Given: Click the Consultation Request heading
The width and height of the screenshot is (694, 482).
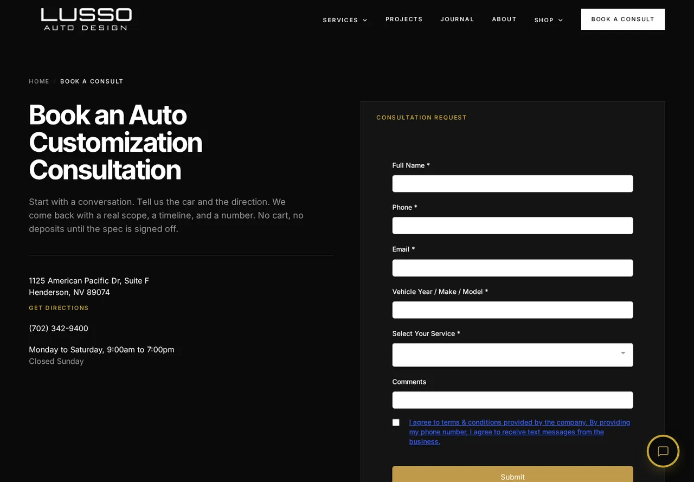Looking at the screenshot, I should pyautogui.click(x=421, y=118).
